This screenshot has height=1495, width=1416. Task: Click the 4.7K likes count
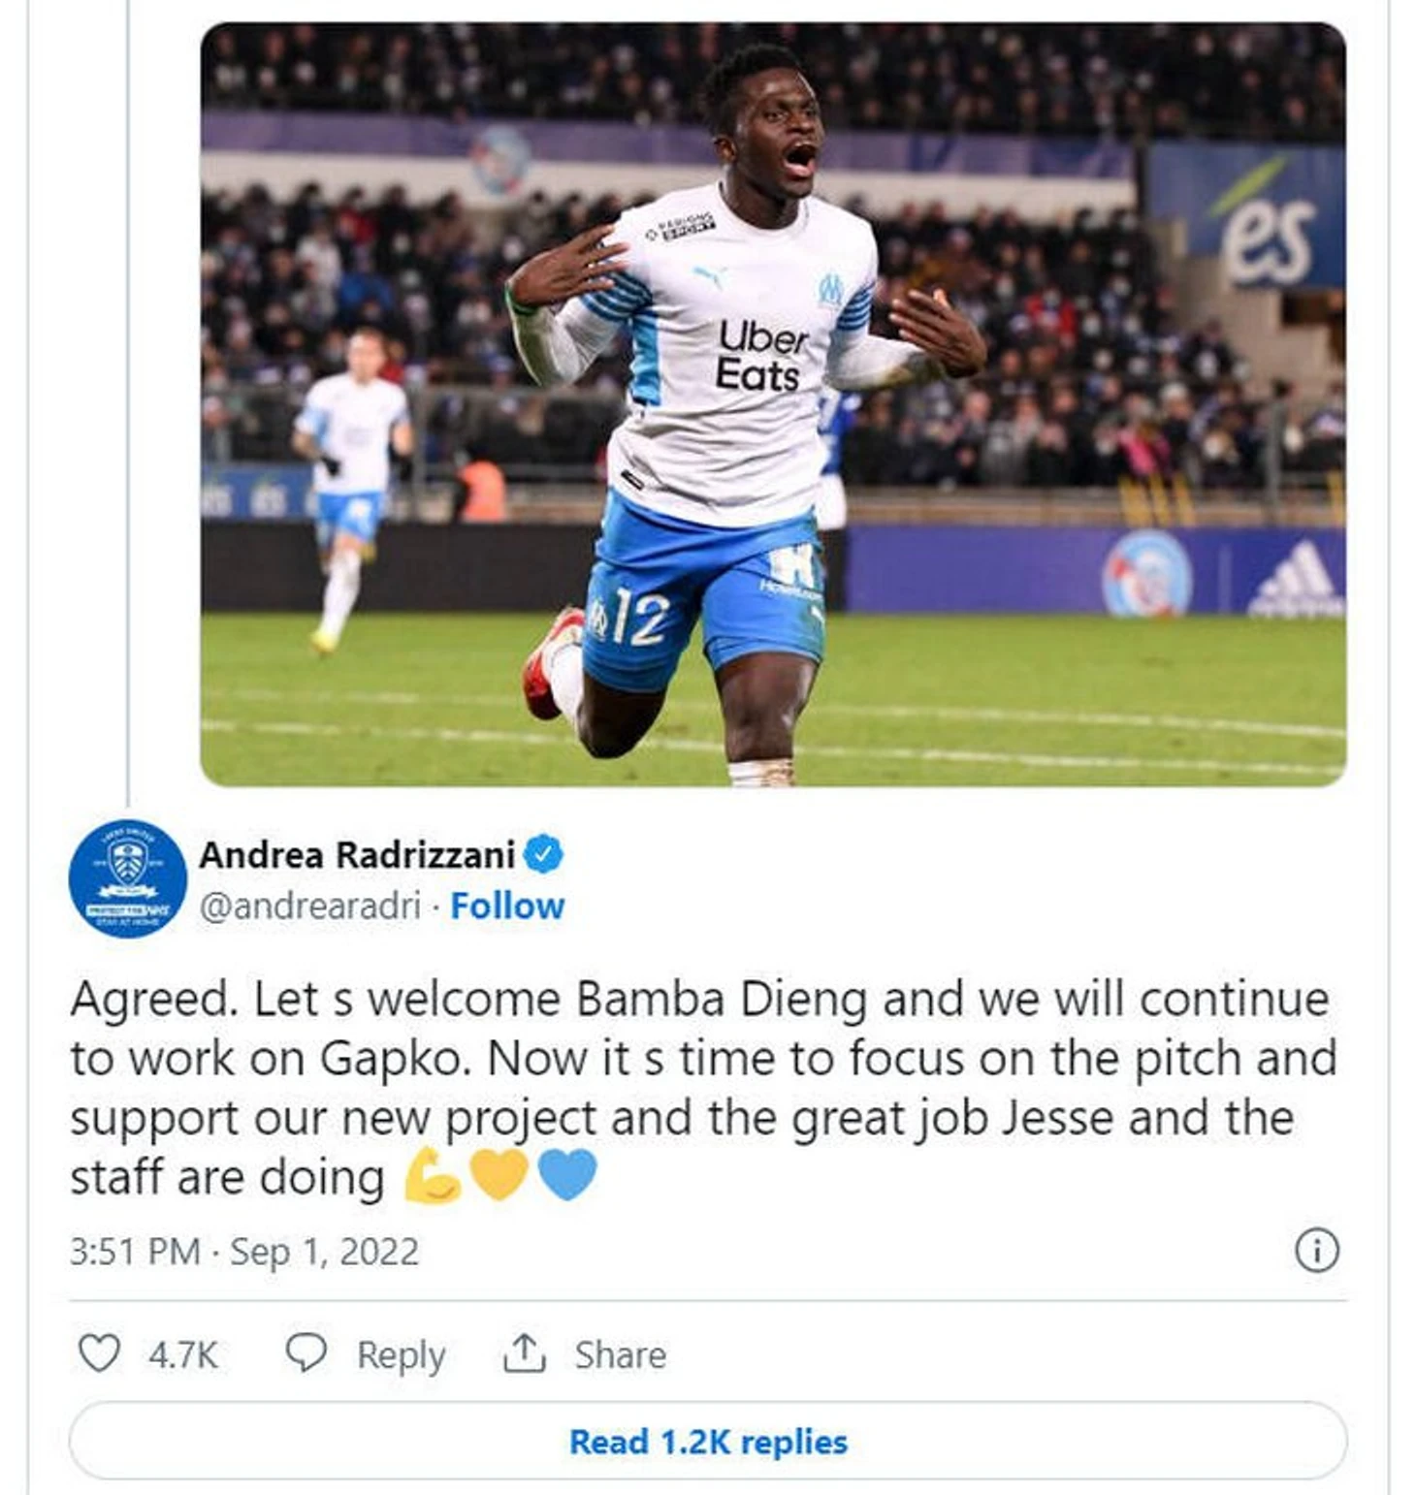tap(182, 1354)
